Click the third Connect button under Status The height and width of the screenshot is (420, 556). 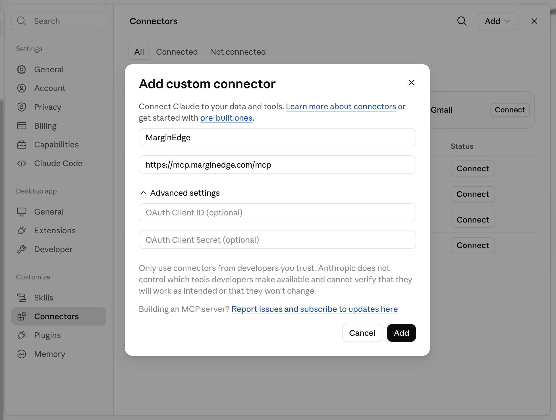pyautogui.click(x=473, y=220)
